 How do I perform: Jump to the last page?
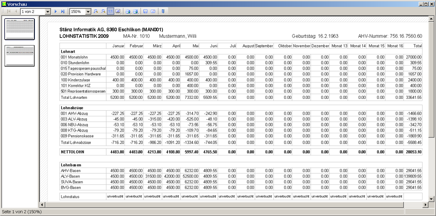(x=63, y=11)
